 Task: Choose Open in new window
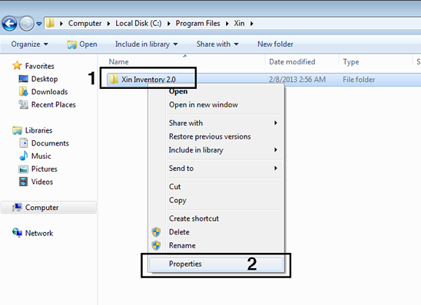click(x=204, y=105)
